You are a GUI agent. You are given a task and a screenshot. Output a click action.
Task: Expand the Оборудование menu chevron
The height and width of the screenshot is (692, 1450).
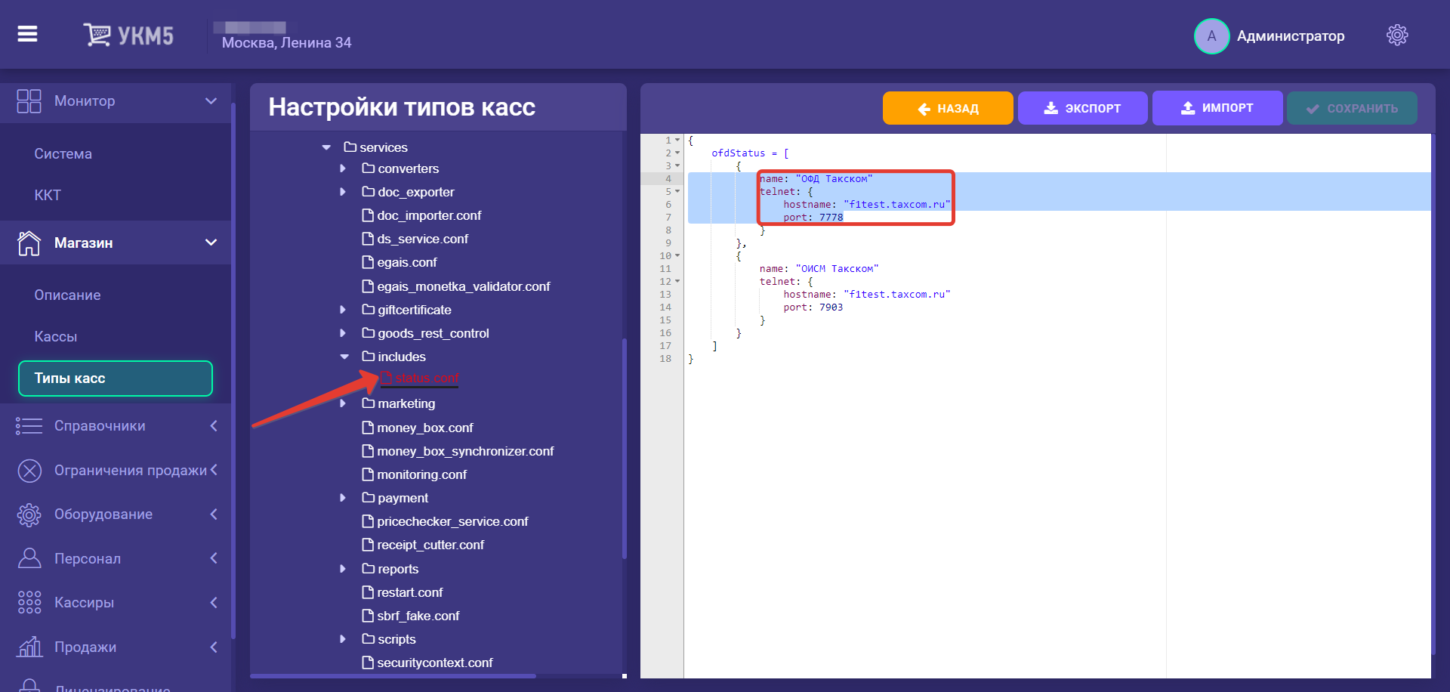click(214, 514)
